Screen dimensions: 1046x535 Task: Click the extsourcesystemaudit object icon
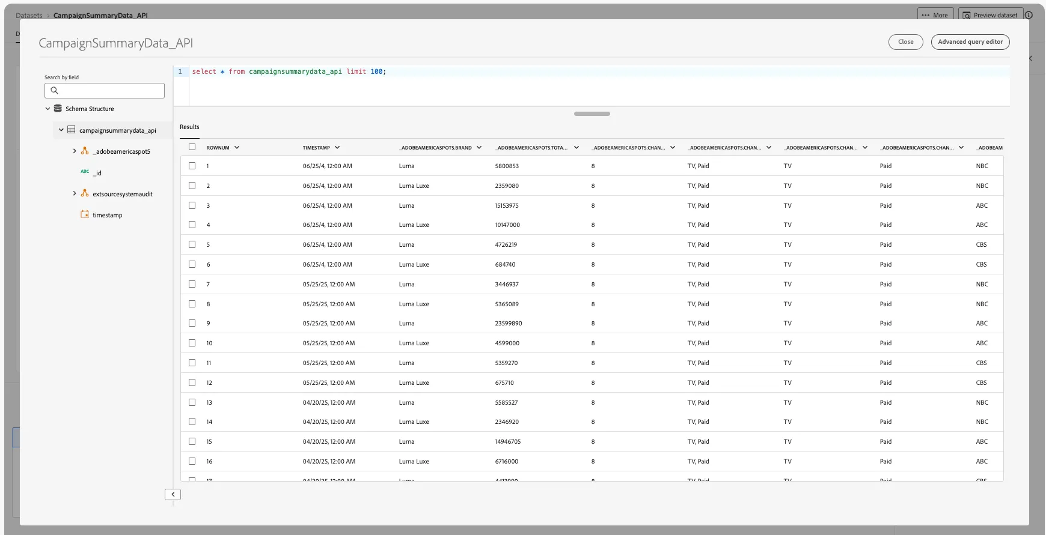(x=85, y=193)
